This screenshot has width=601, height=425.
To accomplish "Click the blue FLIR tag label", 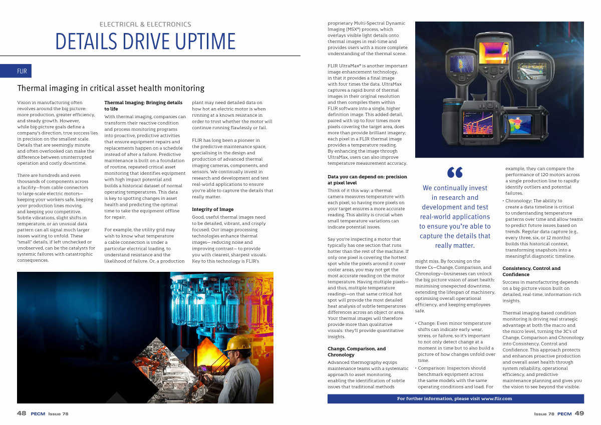I will pyautogui.click(x=22, y=71).
